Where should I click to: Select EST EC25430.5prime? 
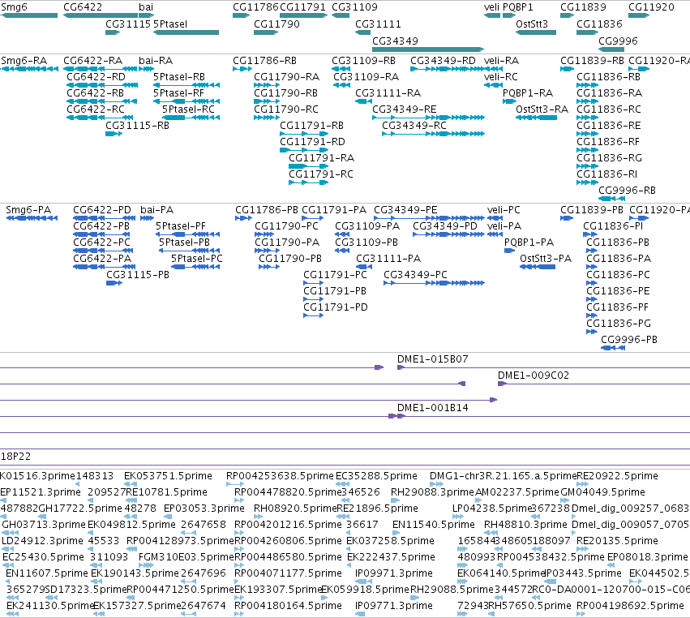(x=43, y=557)
